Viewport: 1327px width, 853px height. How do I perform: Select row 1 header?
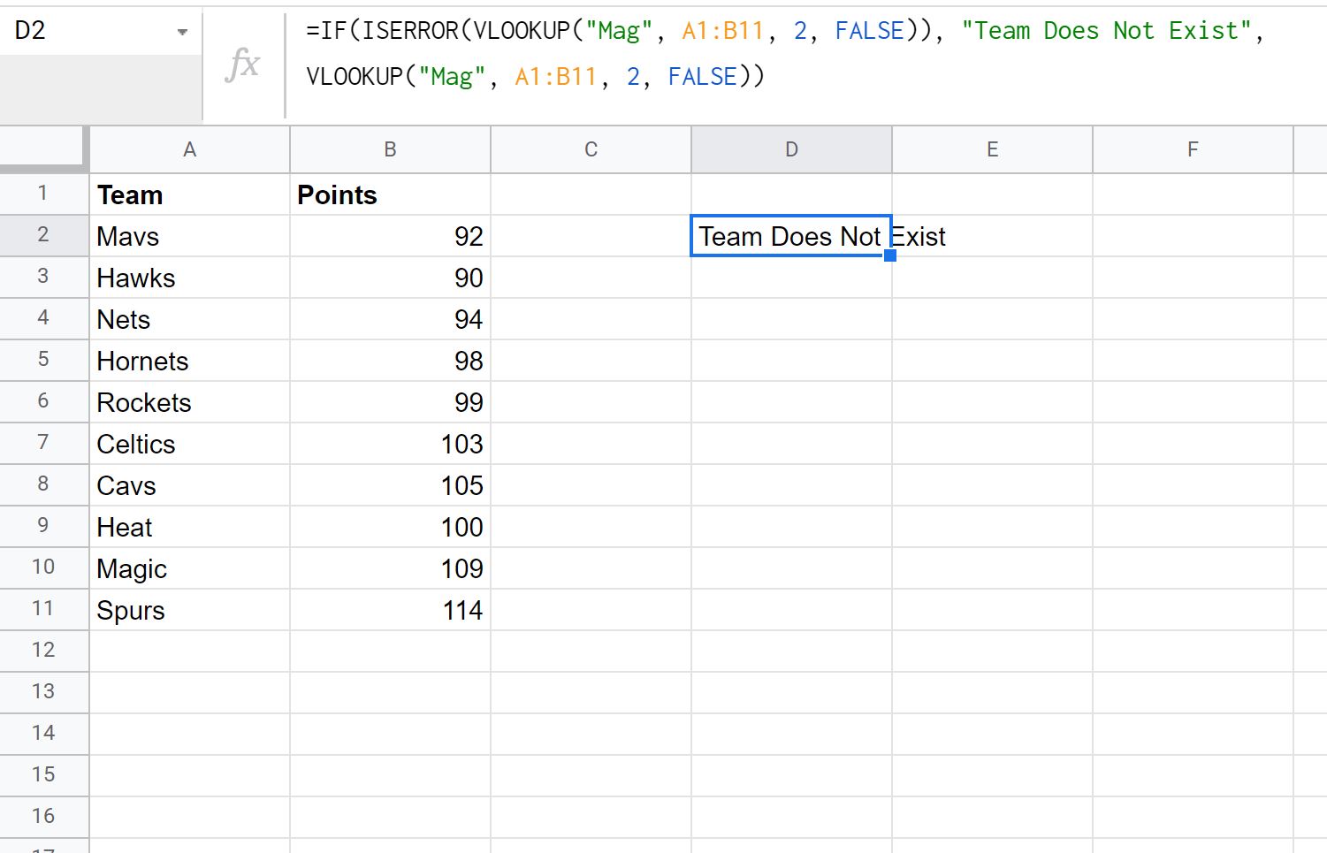tap(43, 194)
